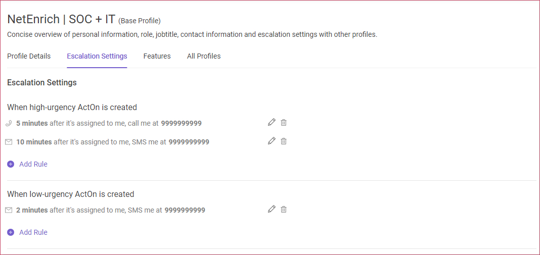Viewport: 540px width, 255px height.
Task: Switch to the Profile Details tab
Action: pyautogui.click(x=29, y=56)
